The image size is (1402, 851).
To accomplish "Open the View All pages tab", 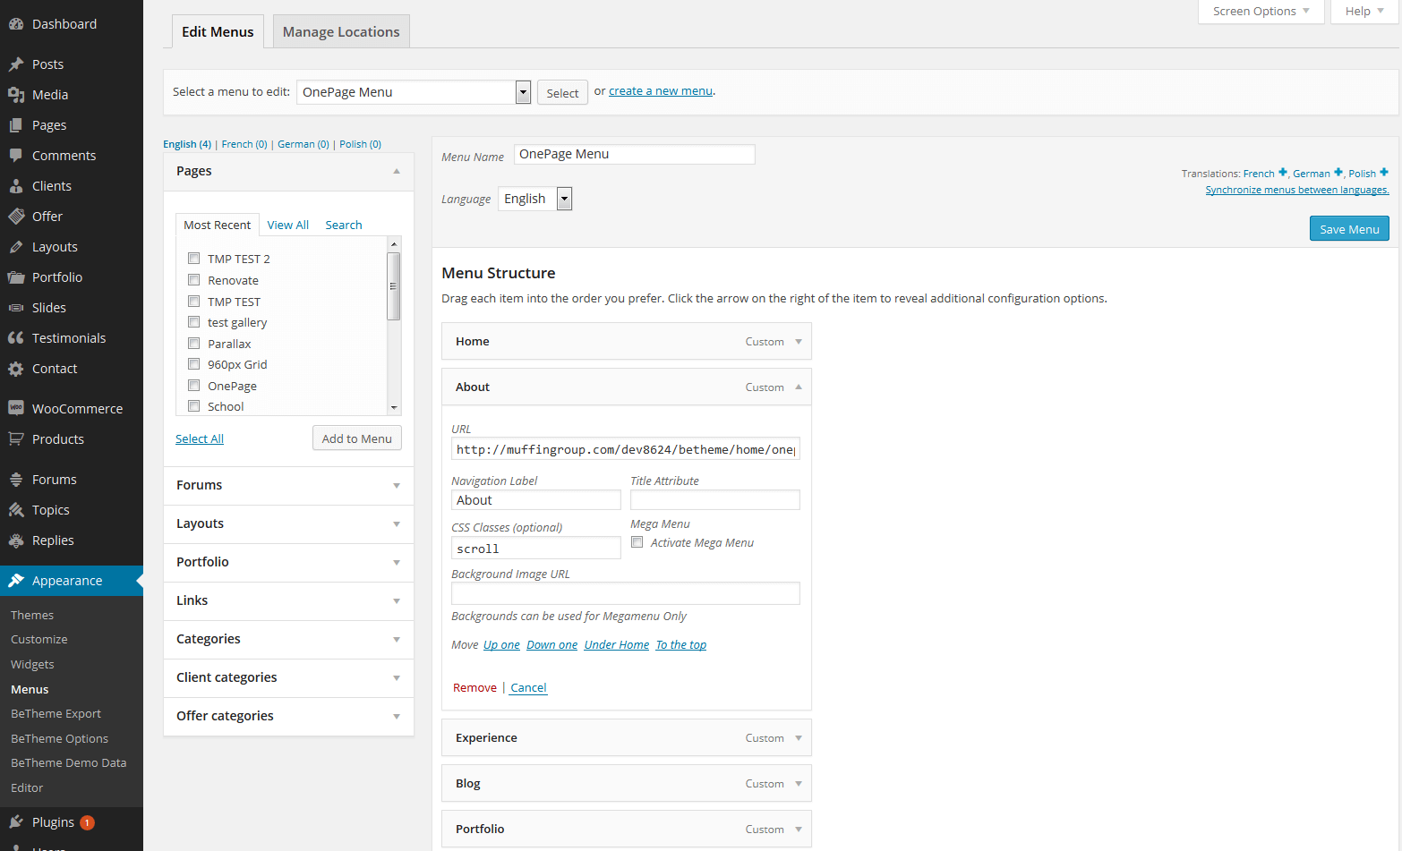I will coord(287,225).
